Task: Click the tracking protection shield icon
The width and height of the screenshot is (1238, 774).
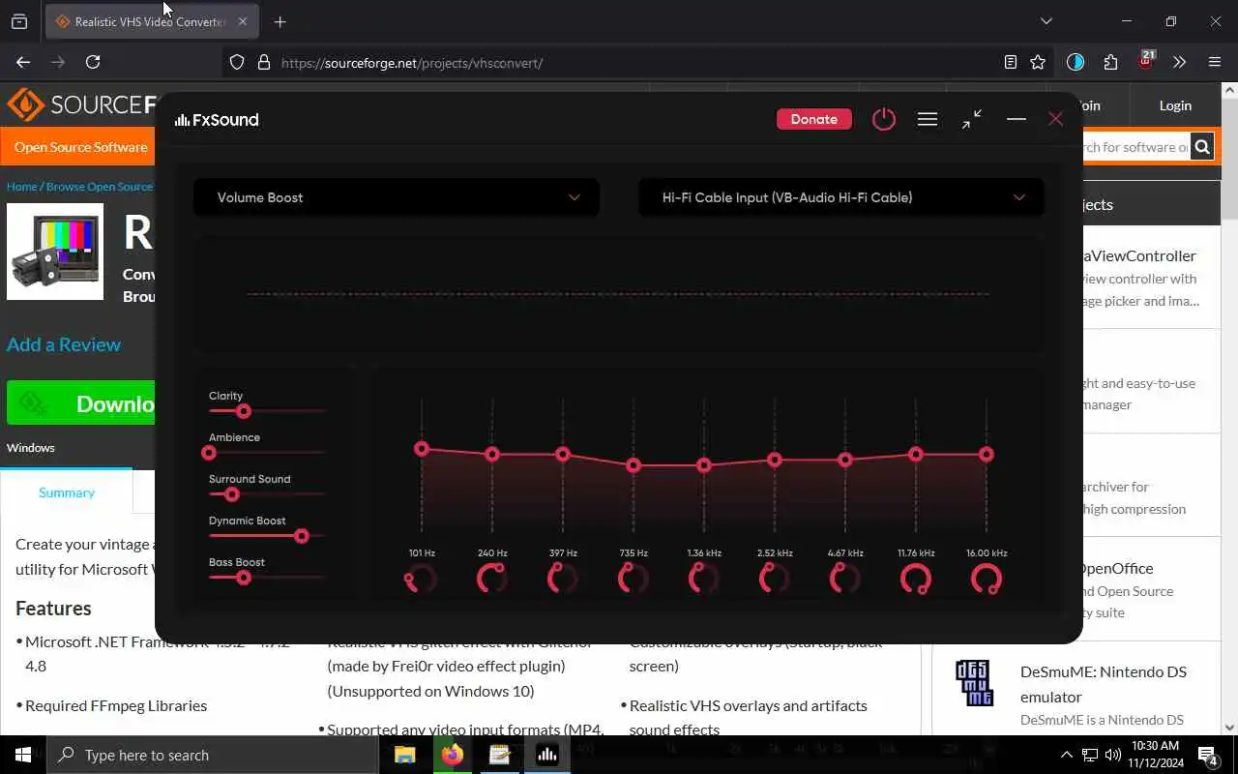Action: pos(237,62)
